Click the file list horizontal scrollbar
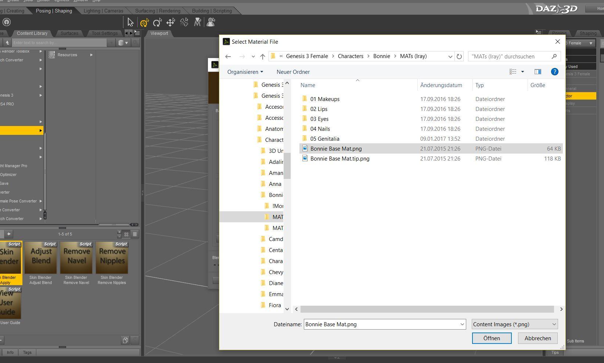604x363 pixels. click(x=427, y=309)
